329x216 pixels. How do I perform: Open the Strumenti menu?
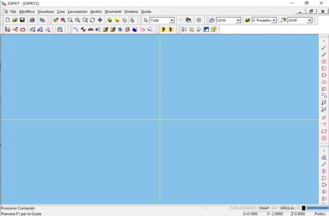(x=113, y=11)
